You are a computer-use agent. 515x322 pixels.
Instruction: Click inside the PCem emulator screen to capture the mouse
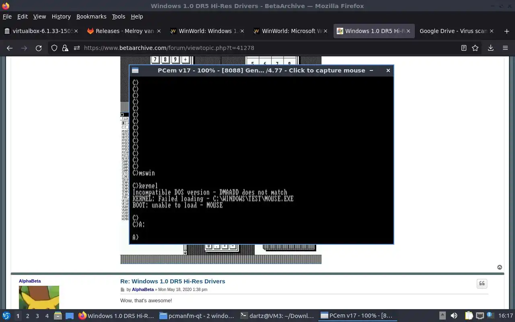pos(262,160)
